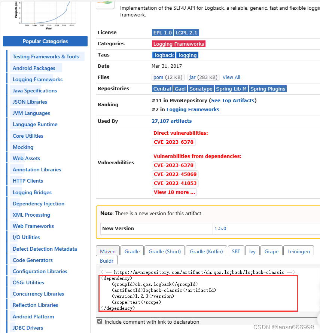The width and height of the screenshot is (320, 333).
Task: Download the pom (12 KB) file
Action: 168,77
